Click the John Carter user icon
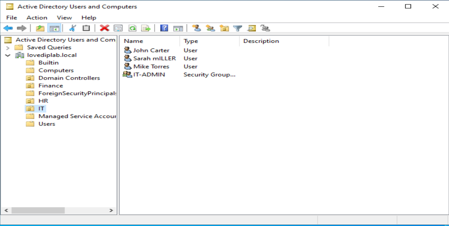Image resolution: width=449 pixels, height=226 pixels. coord(128,50)
